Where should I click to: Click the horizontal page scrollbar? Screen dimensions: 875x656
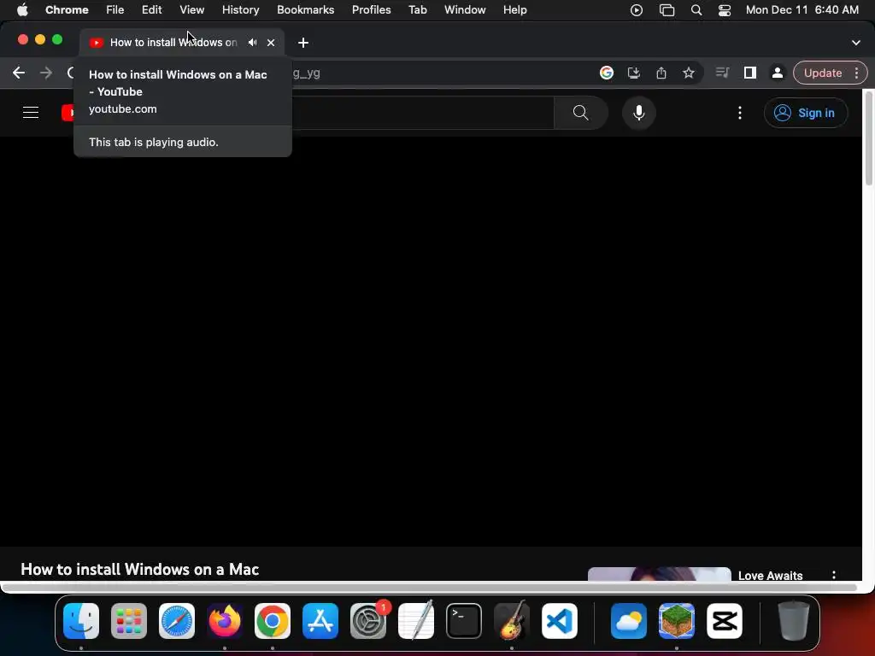point(429,588)
